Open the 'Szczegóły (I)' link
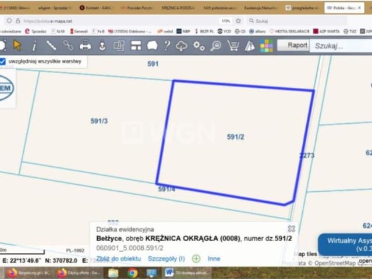372x279 pixels. point(166,259)
